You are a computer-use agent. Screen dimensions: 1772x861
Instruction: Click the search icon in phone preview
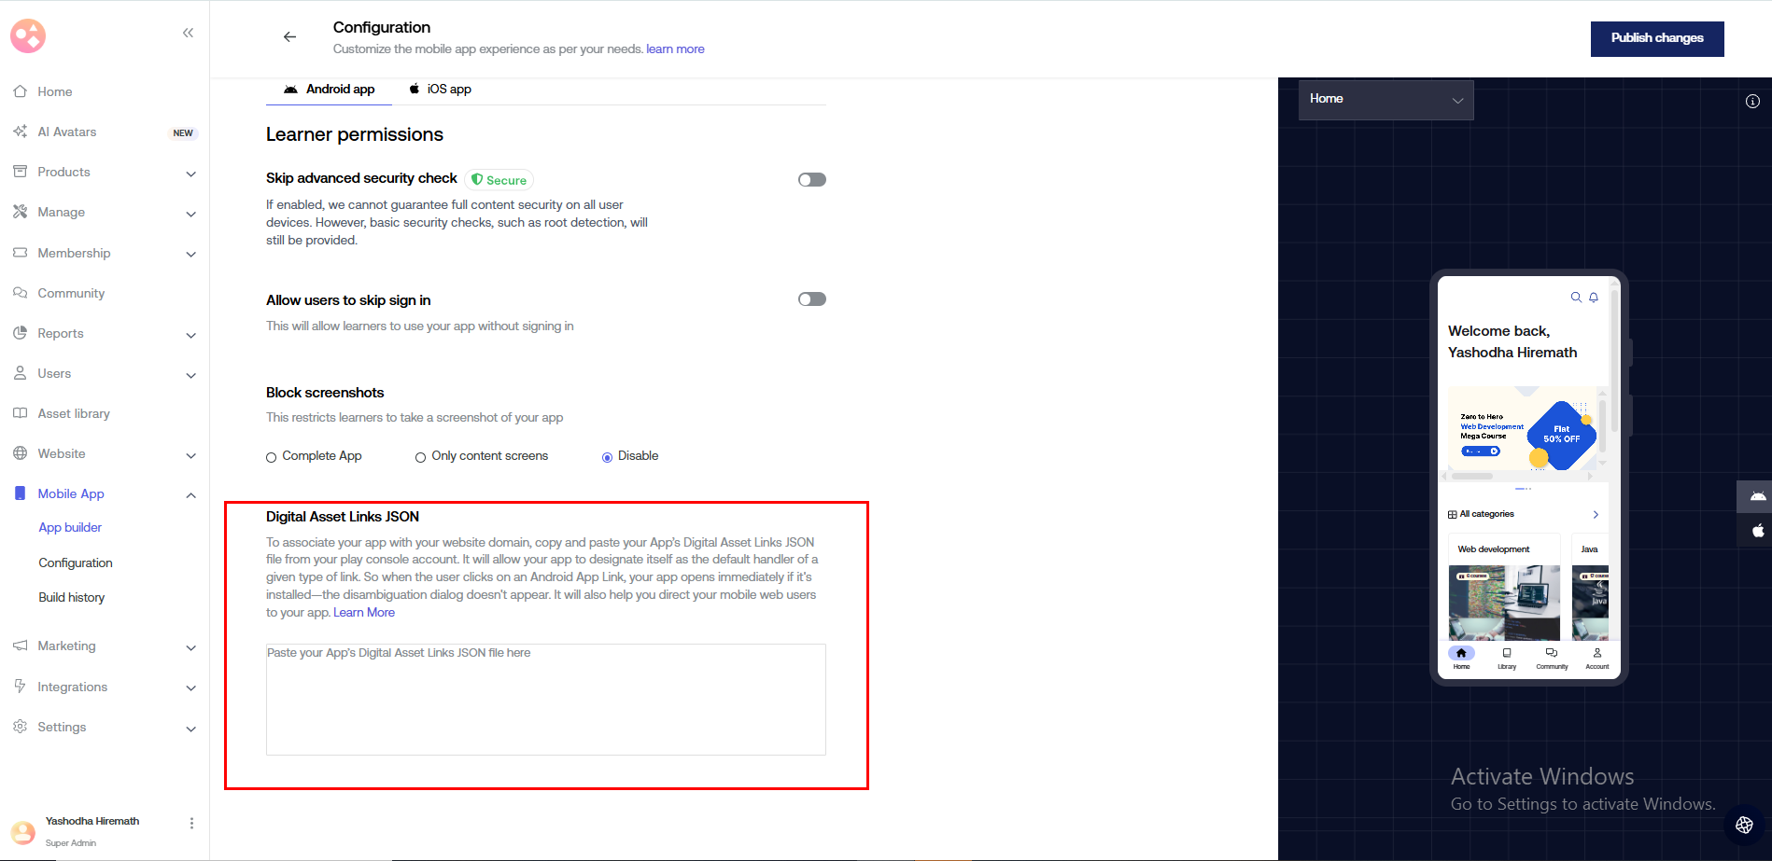point(1576,298)
